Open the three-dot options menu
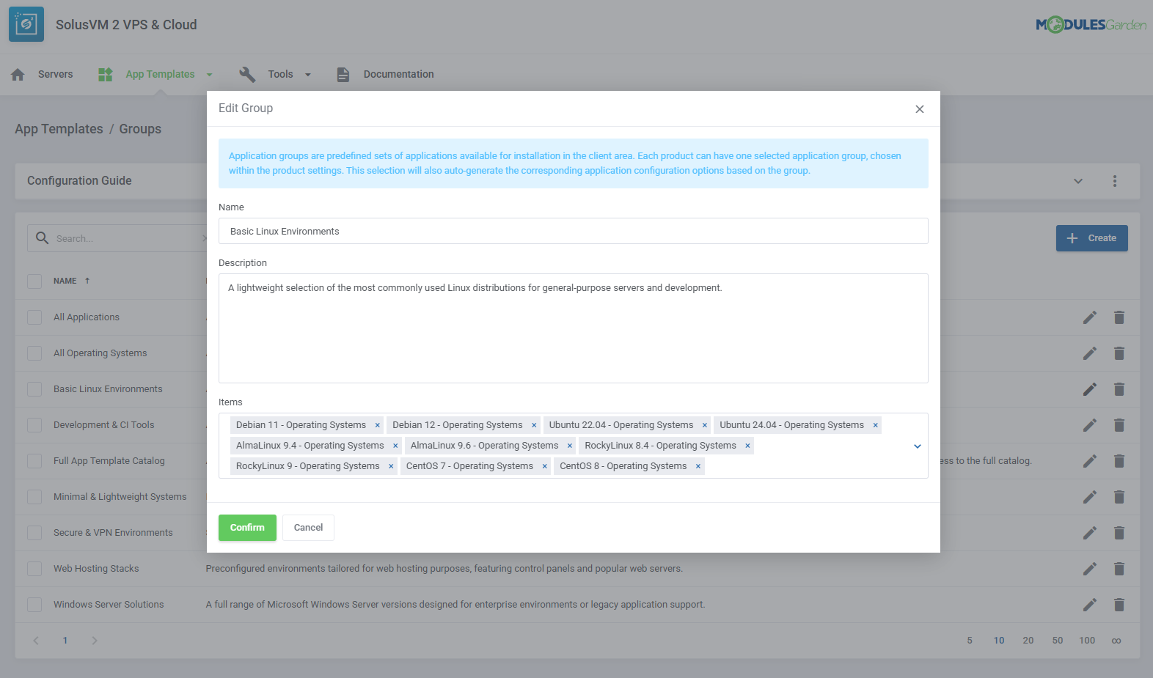 (1115, 181)
